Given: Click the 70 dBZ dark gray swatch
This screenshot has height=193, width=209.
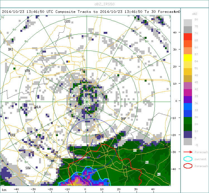Looking at the screenshot, I should [x=188, y=30].
